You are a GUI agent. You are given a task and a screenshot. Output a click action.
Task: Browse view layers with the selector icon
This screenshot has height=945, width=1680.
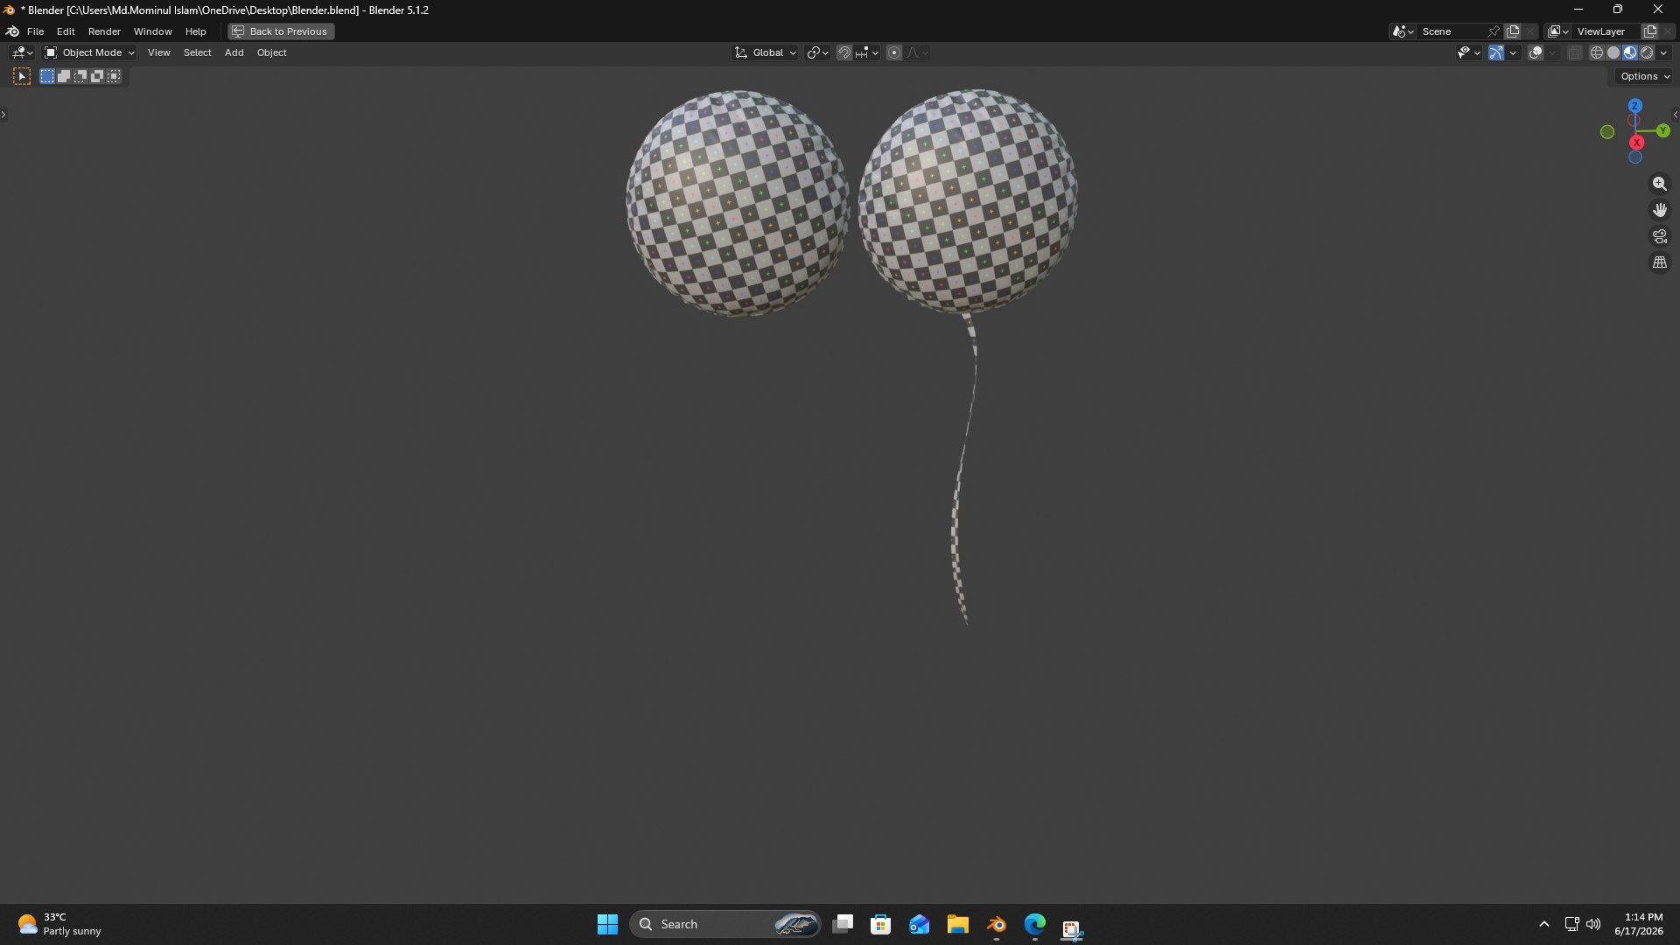[x=1558, y=31]
